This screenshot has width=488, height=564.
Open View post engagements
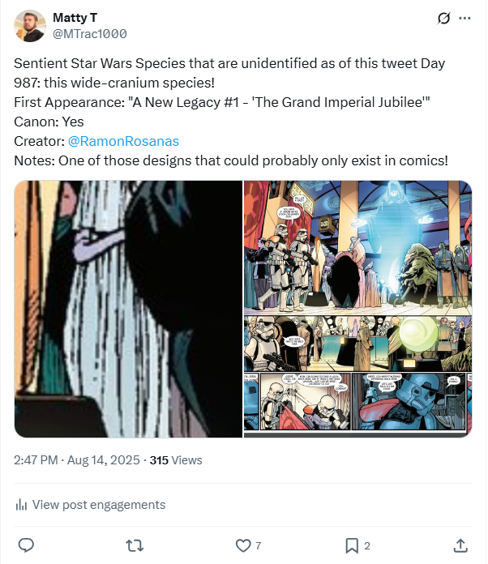point(98,504)
